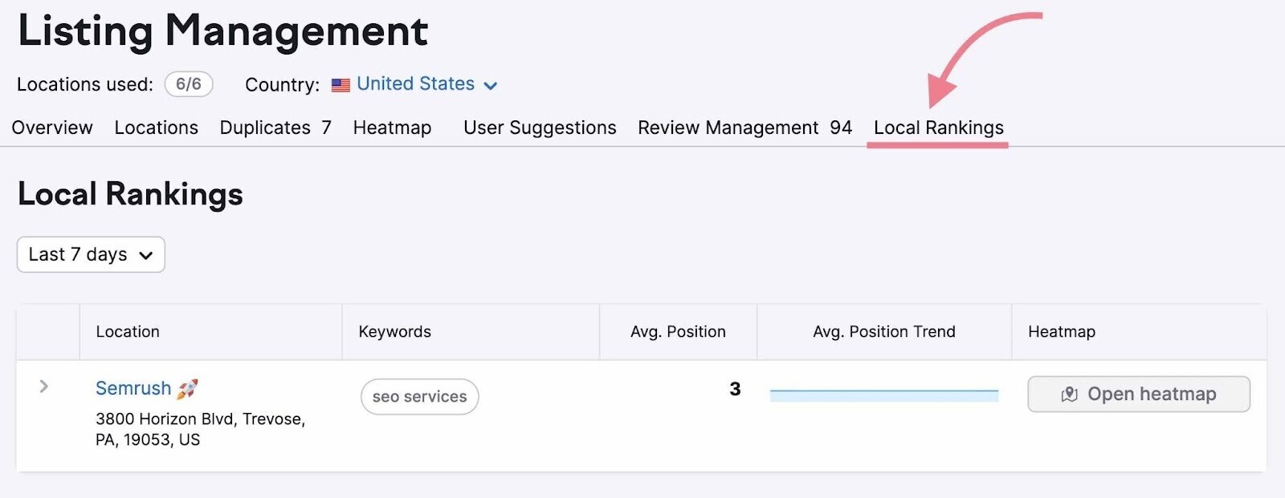Click the US flag icon
1285x498 pixels.
coord(341,85)
